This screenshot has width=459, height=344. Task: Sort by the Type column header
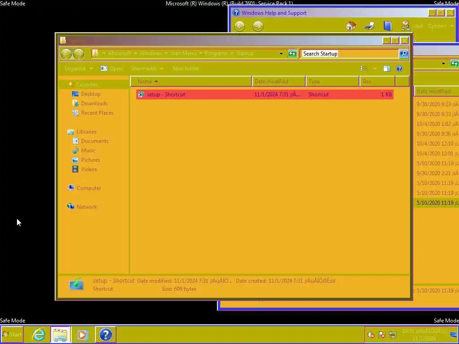333,82
